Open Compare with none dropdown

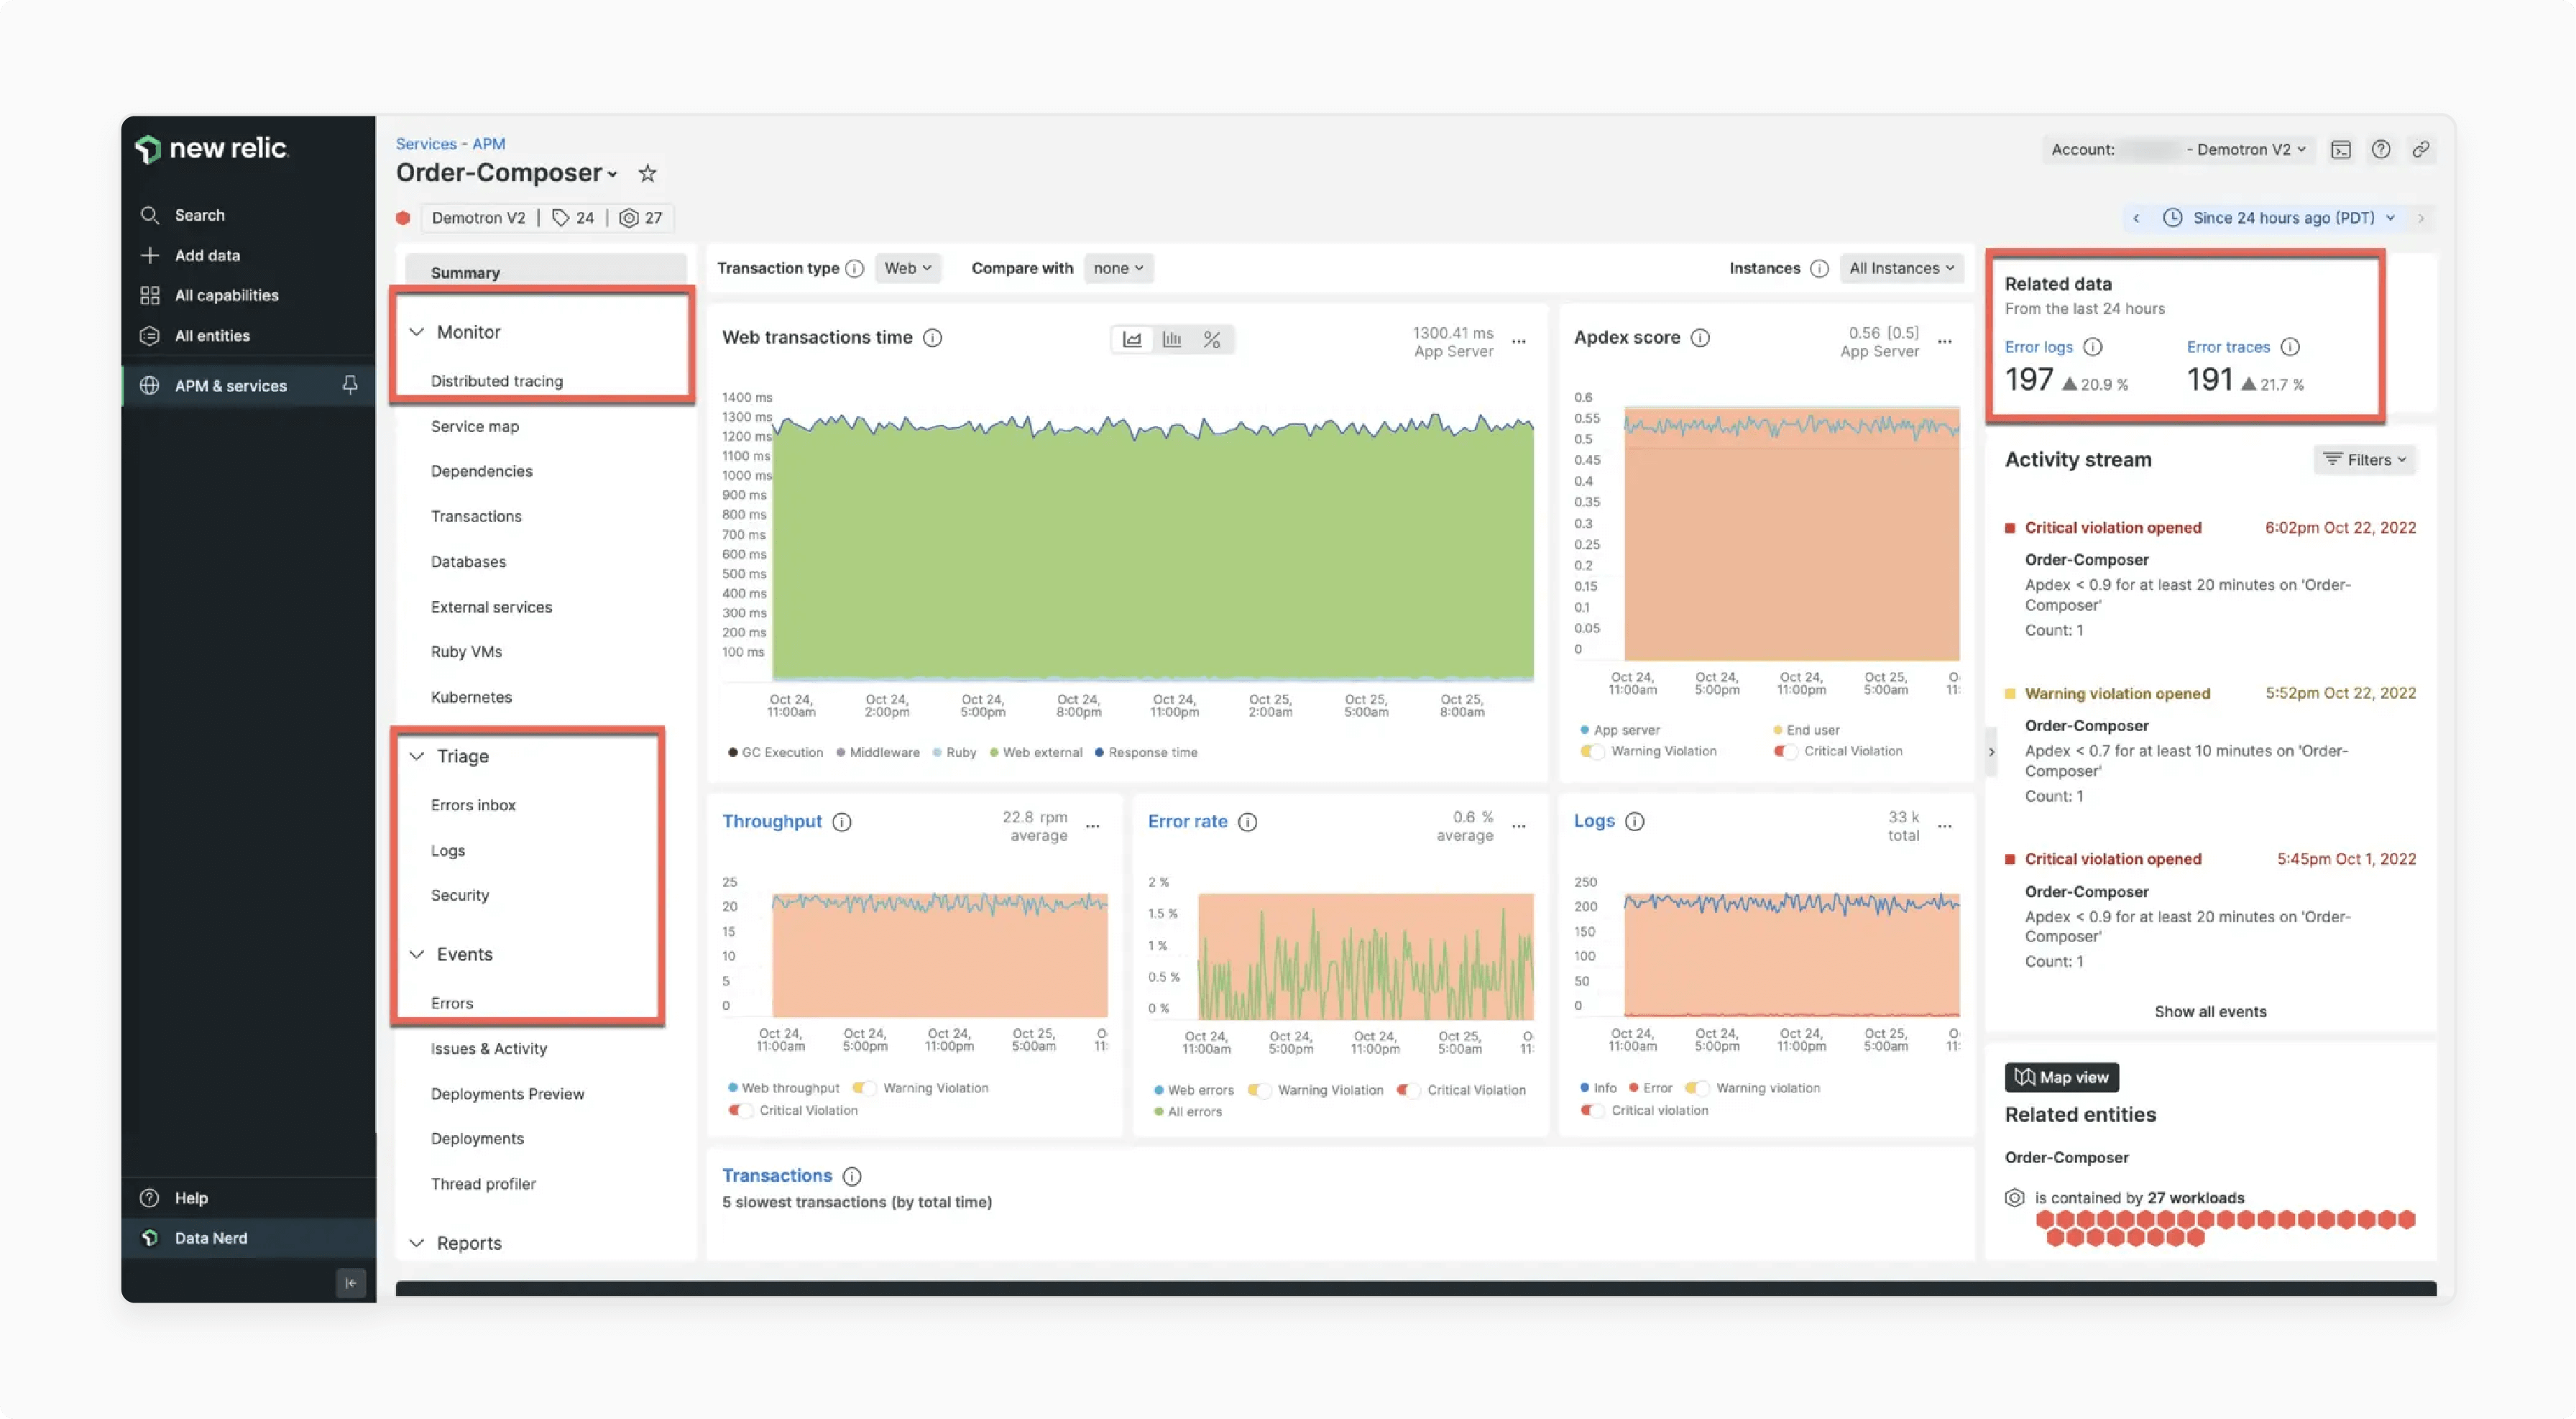(x=1118, y=268)
